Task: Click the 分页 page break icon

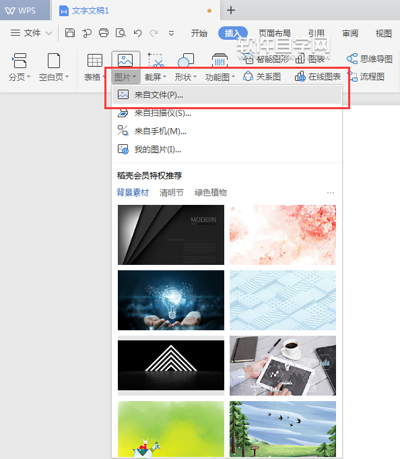Action: click(20, 61)
